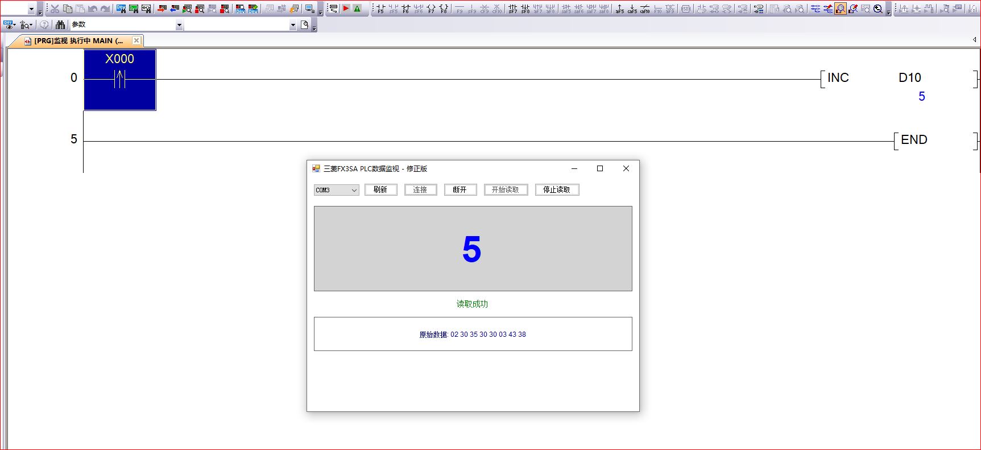Open the empty combo box dropdown

293,25
